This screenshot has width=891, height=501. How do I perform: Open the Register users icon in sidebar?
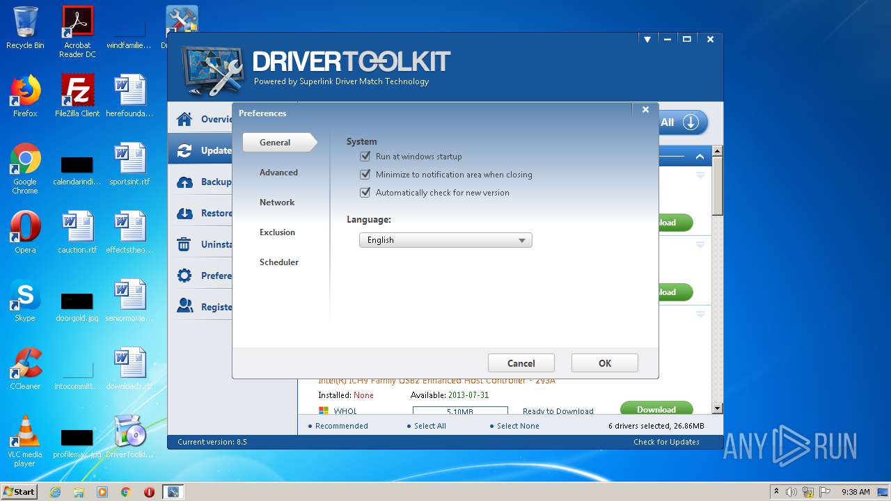coord(184,306)
